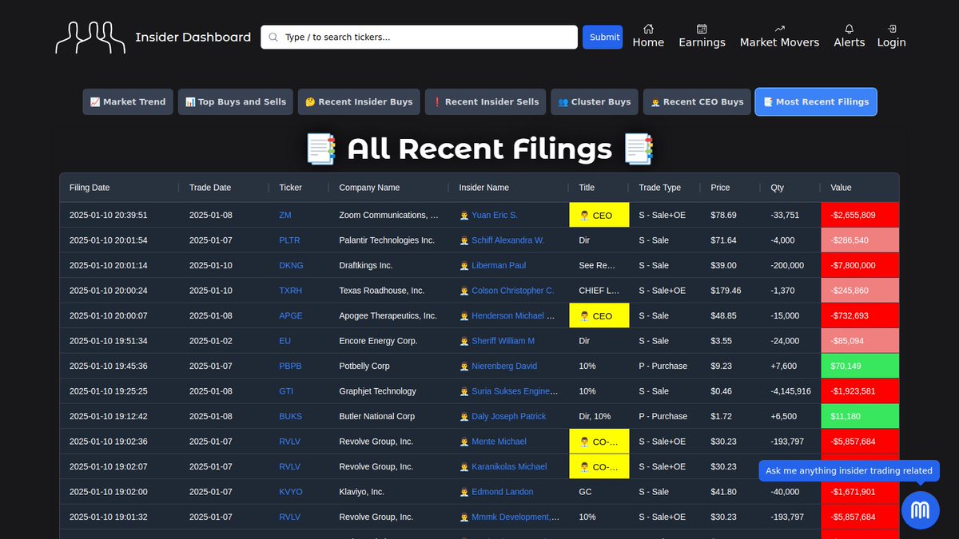Open the PLTR ticker link

[289, 240]
